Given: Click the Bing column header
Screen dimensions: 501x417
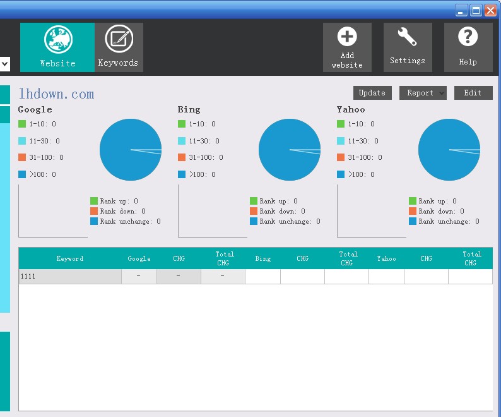Looking at the screenshot, I should [263, 258].
